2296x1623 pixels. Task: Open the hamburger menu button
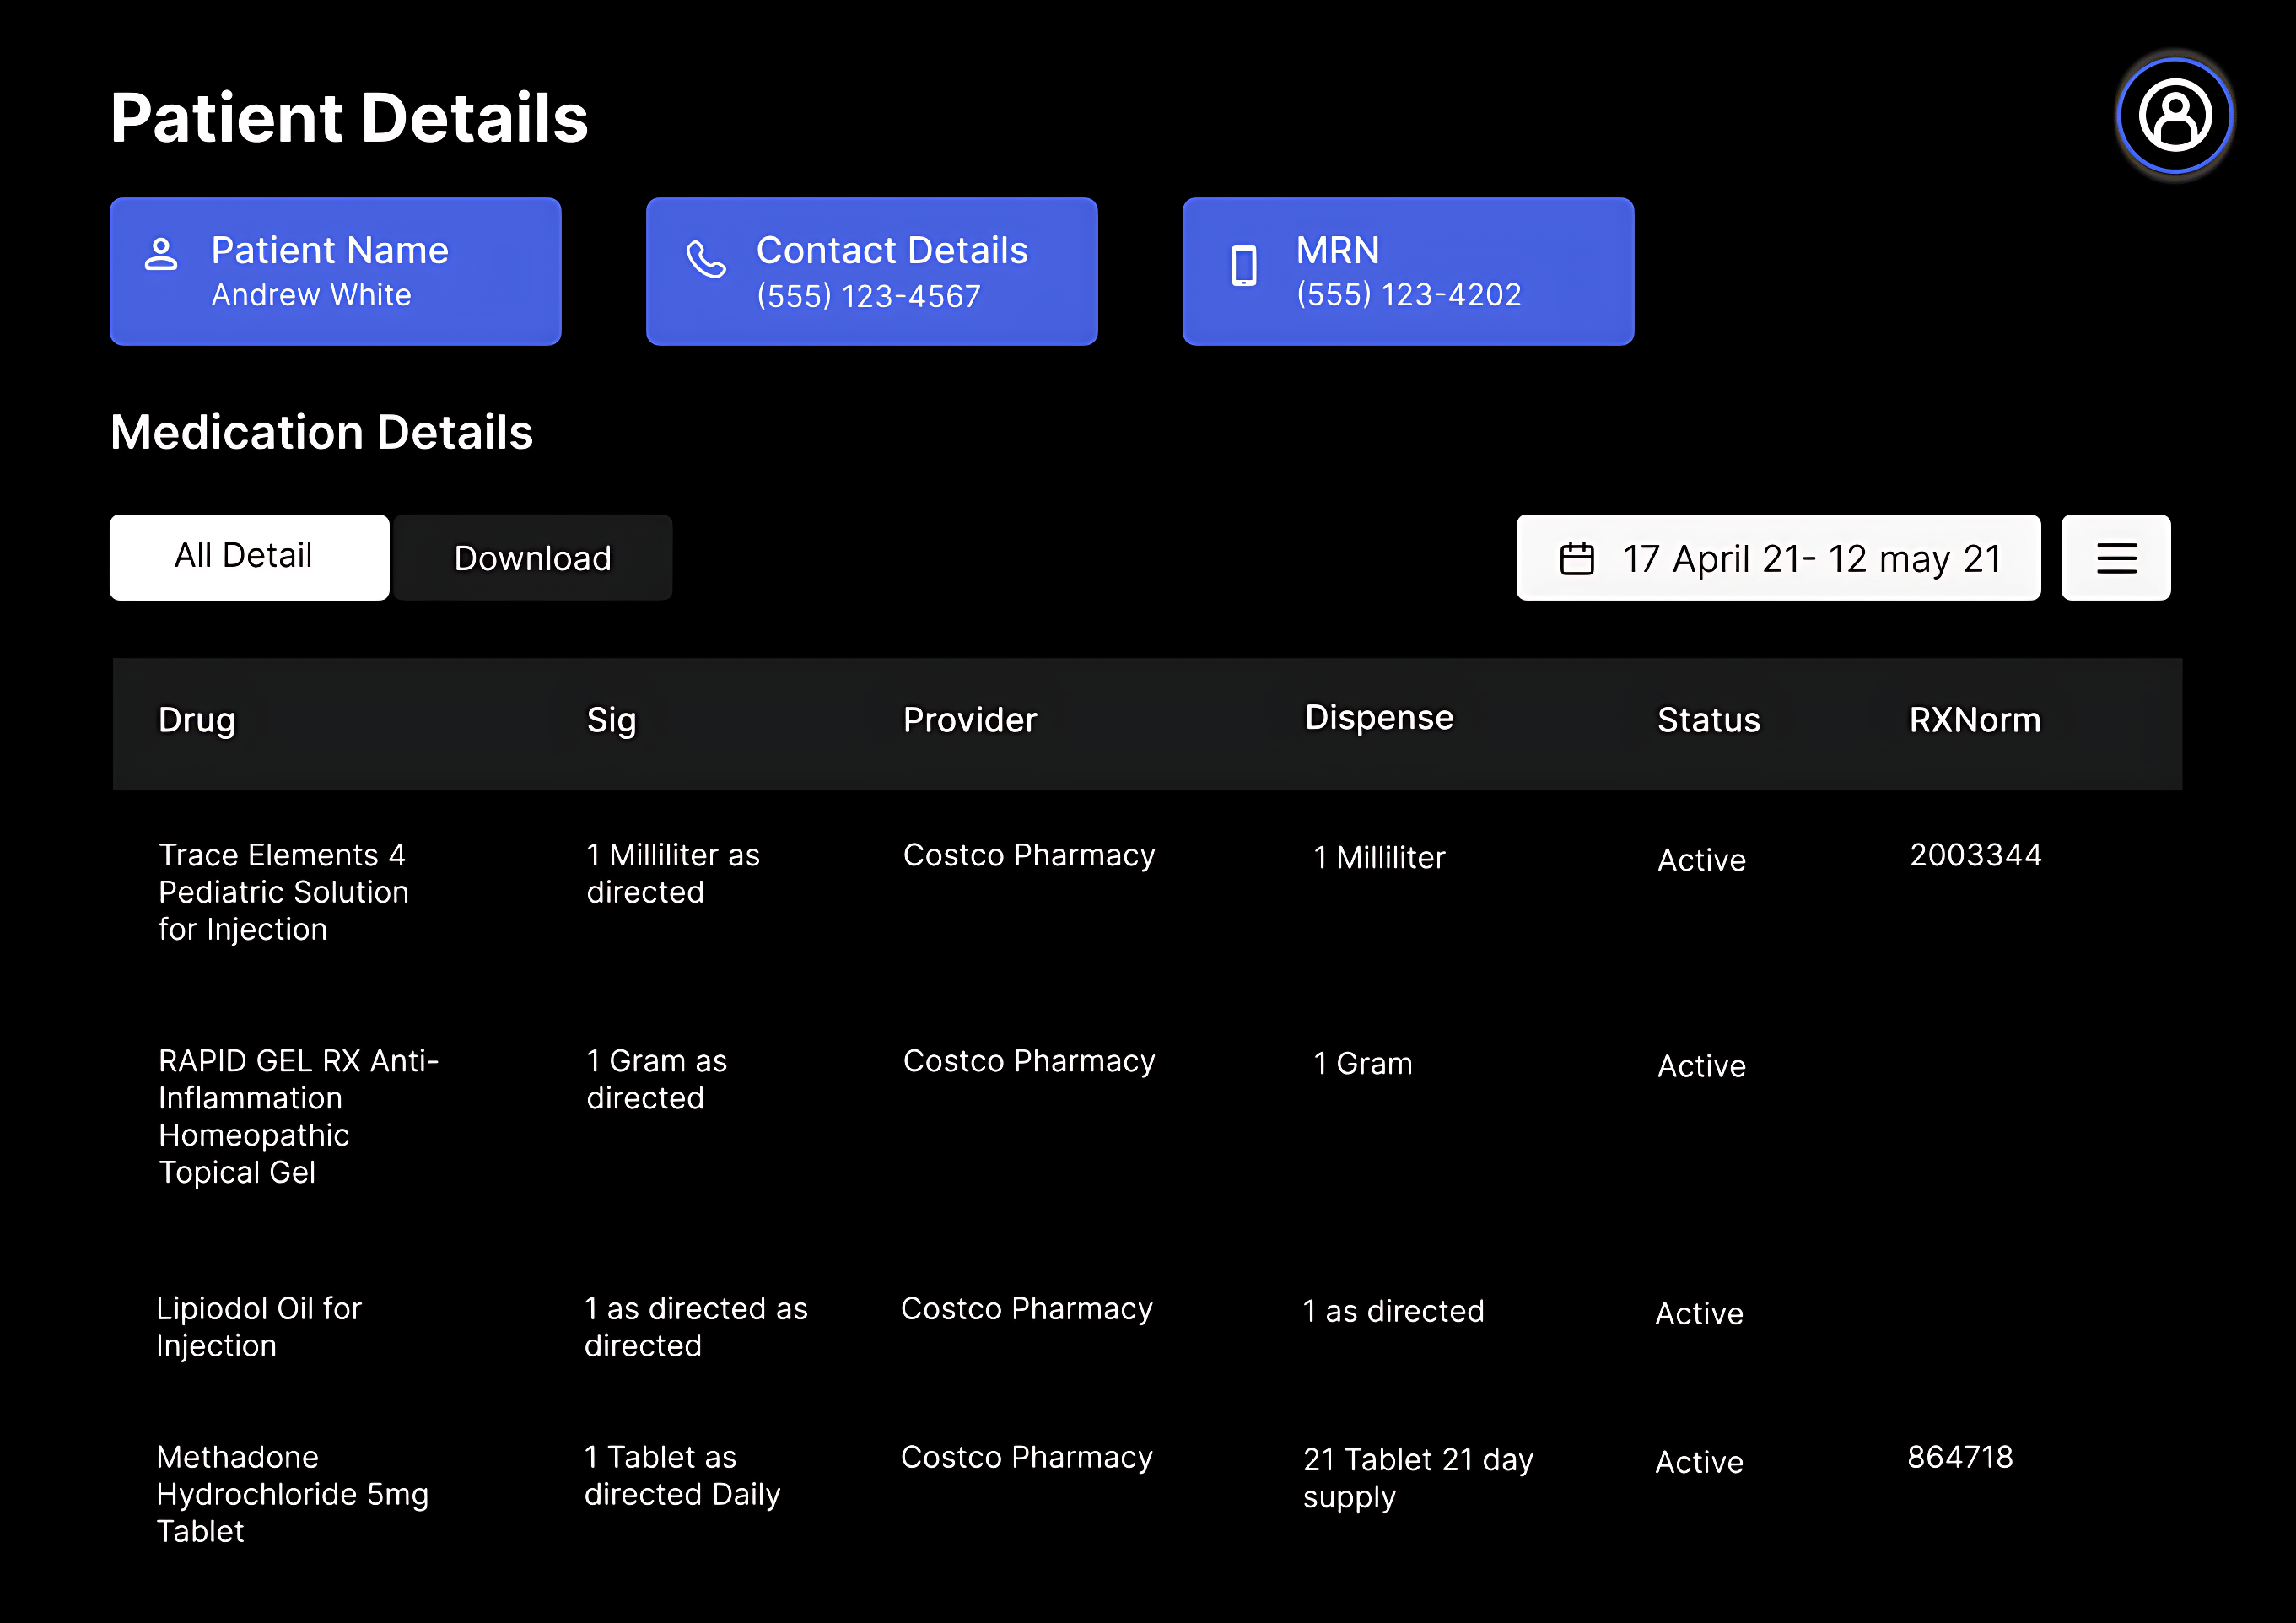(2116, 558)
